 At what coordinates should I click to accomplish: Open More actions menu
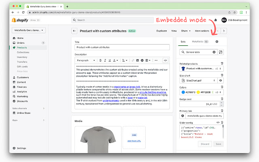click(x=202, y=31)
